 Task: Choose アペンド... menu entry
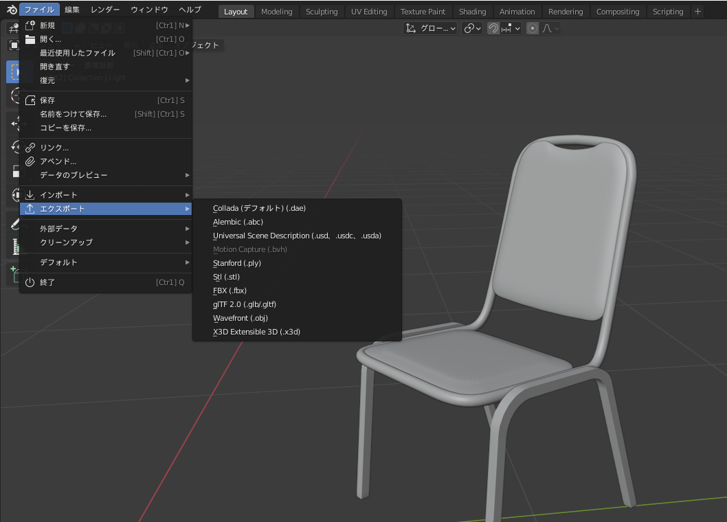106,161
